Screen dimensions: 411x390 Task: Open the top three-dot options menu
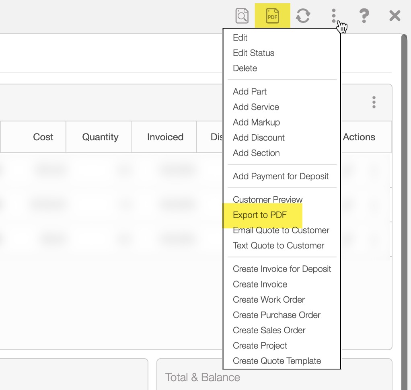[x=333, y=16]
